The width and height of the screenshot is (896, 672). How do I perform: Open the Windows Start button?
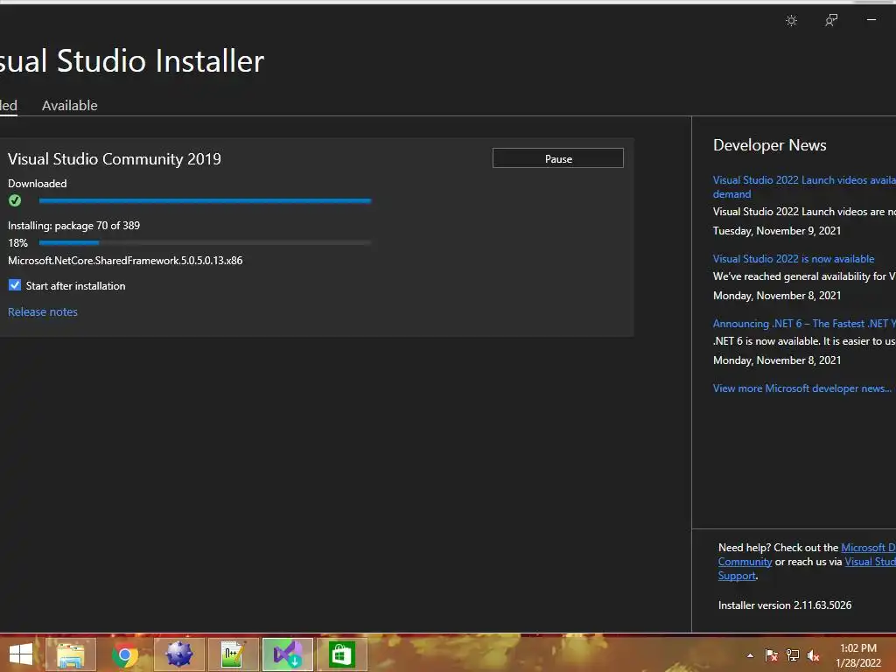click(x=21, y=654)
